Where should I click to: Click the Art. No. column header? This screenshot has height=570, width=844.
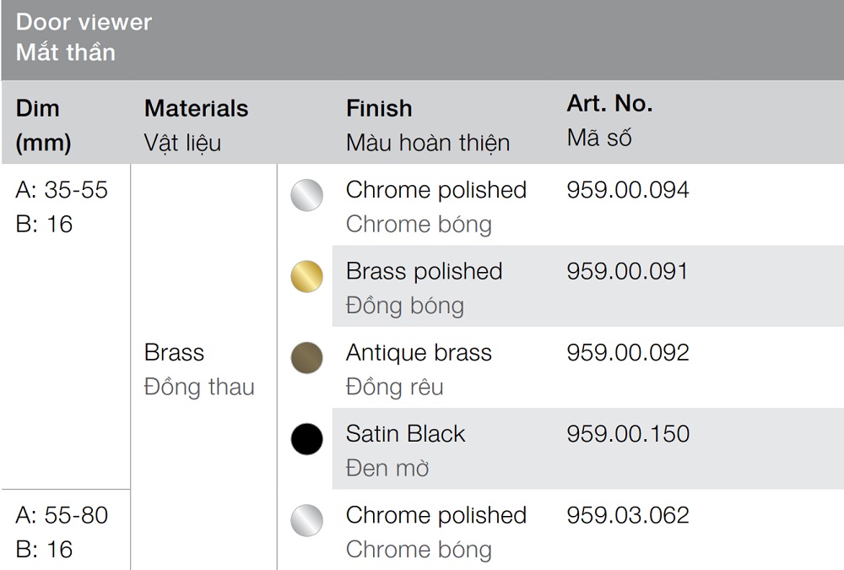click(609, 104)
